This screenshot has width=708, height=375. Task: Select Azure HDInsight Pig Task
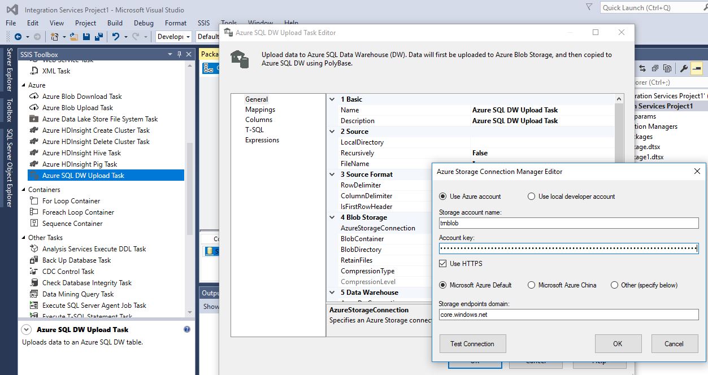point(80,164)
